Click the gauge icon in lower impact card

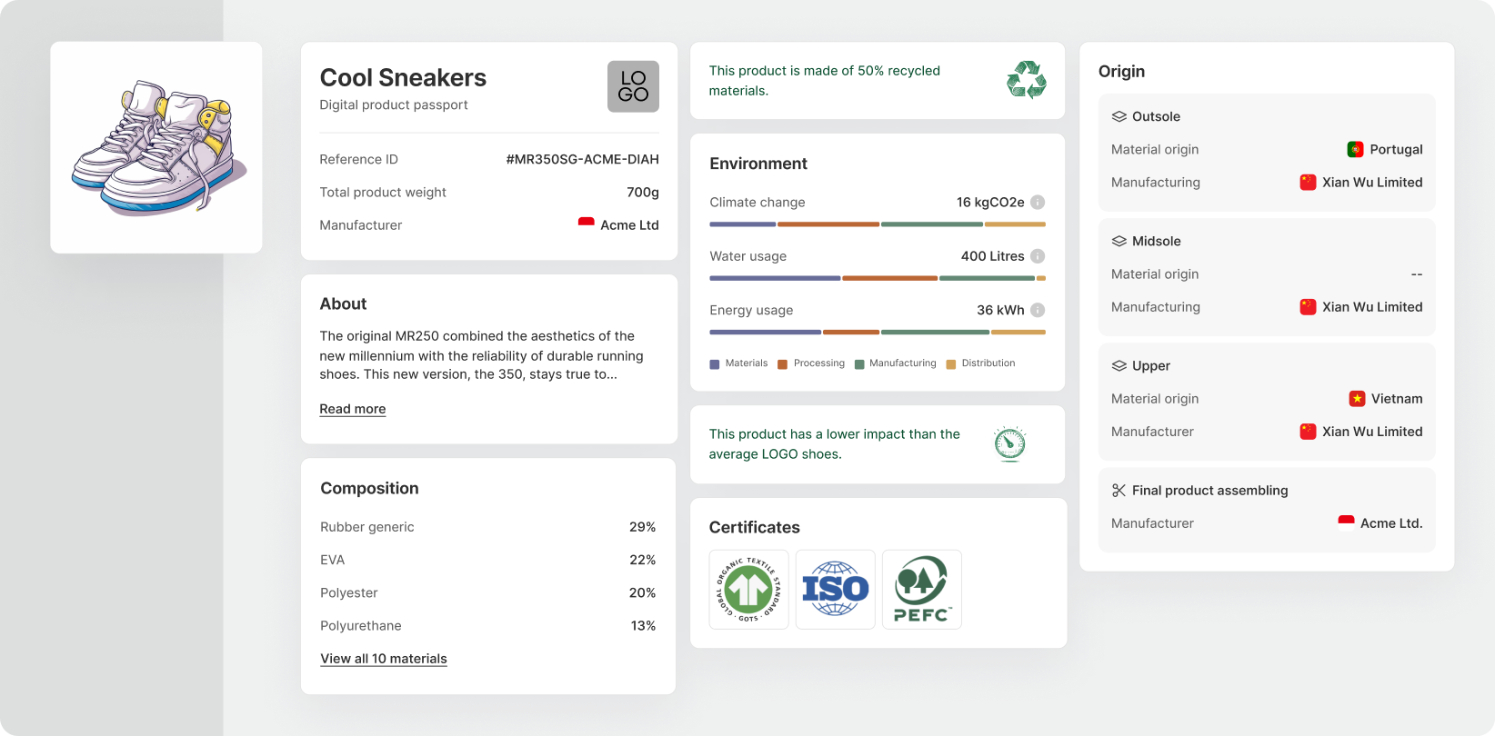coord(1009,443)
